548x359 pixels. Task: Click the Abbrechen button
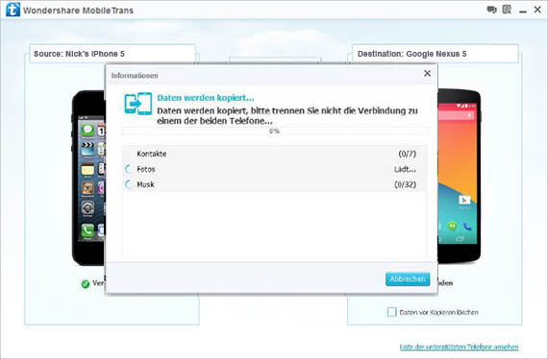(x=408, y=279)
